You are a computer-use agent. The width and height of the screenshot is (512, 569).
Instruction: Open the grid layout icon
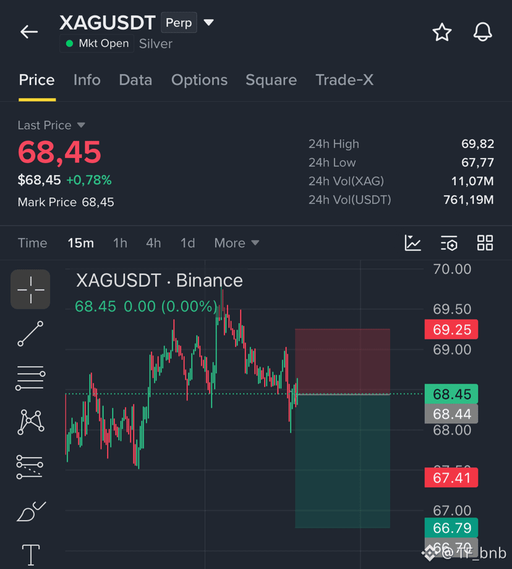(x=485, y=243)
